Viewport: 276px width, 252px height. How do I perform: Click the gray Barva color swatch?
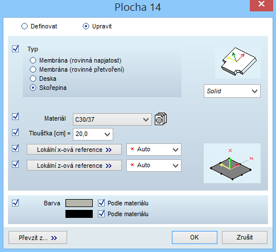(79, 203)
